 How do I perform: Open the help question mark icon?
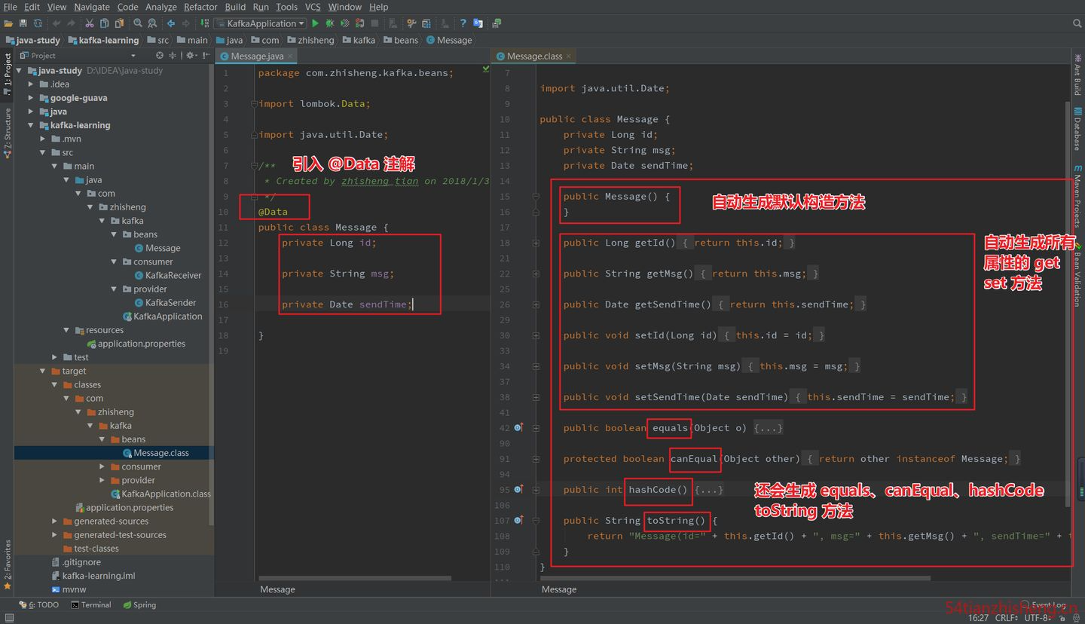[x=463, y=23]
